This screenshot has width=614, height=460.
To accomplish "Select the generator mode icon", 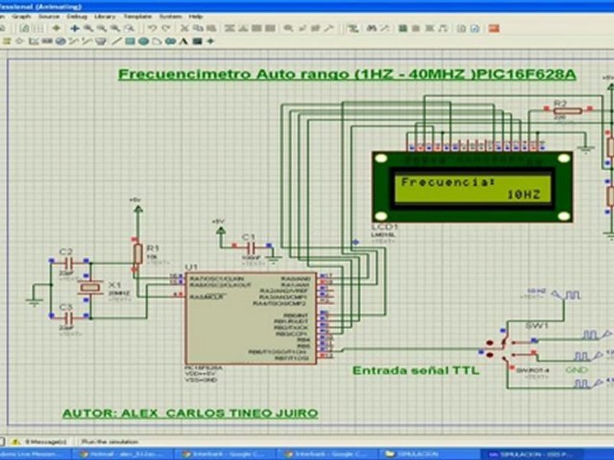I will point(60,41).
